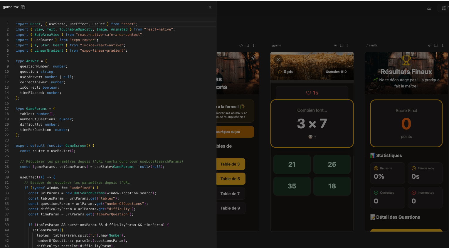Image resolution: width=449 pixels, height=248 pixels.
Task: Copy the game.tsx file contents
Action: (23, 7)
